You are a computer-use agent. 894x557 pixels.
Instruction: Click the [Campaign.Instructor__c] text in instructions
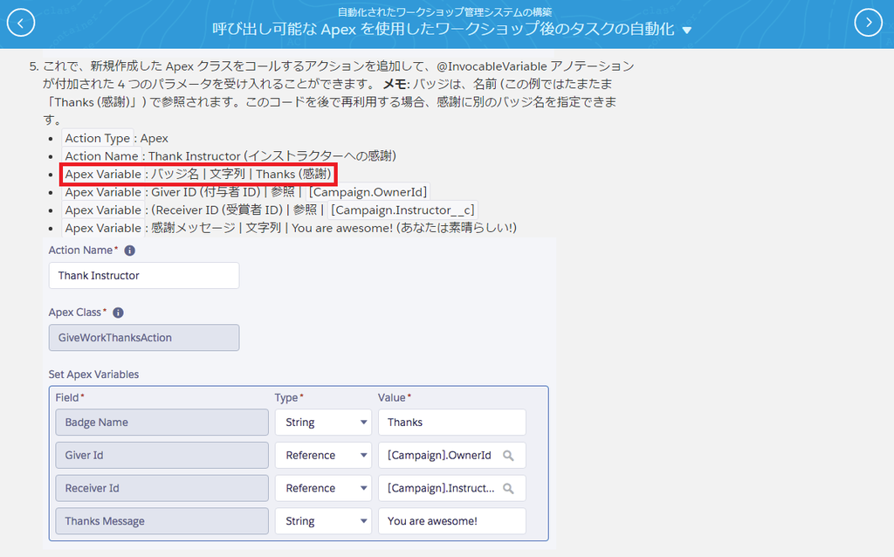[x=402, y=210]
